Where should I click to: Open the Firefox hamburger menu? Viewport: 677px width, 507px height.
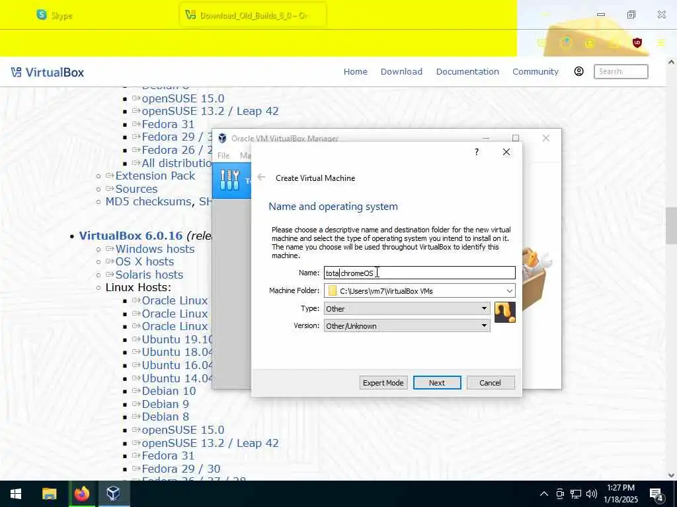tap(661, 43)
